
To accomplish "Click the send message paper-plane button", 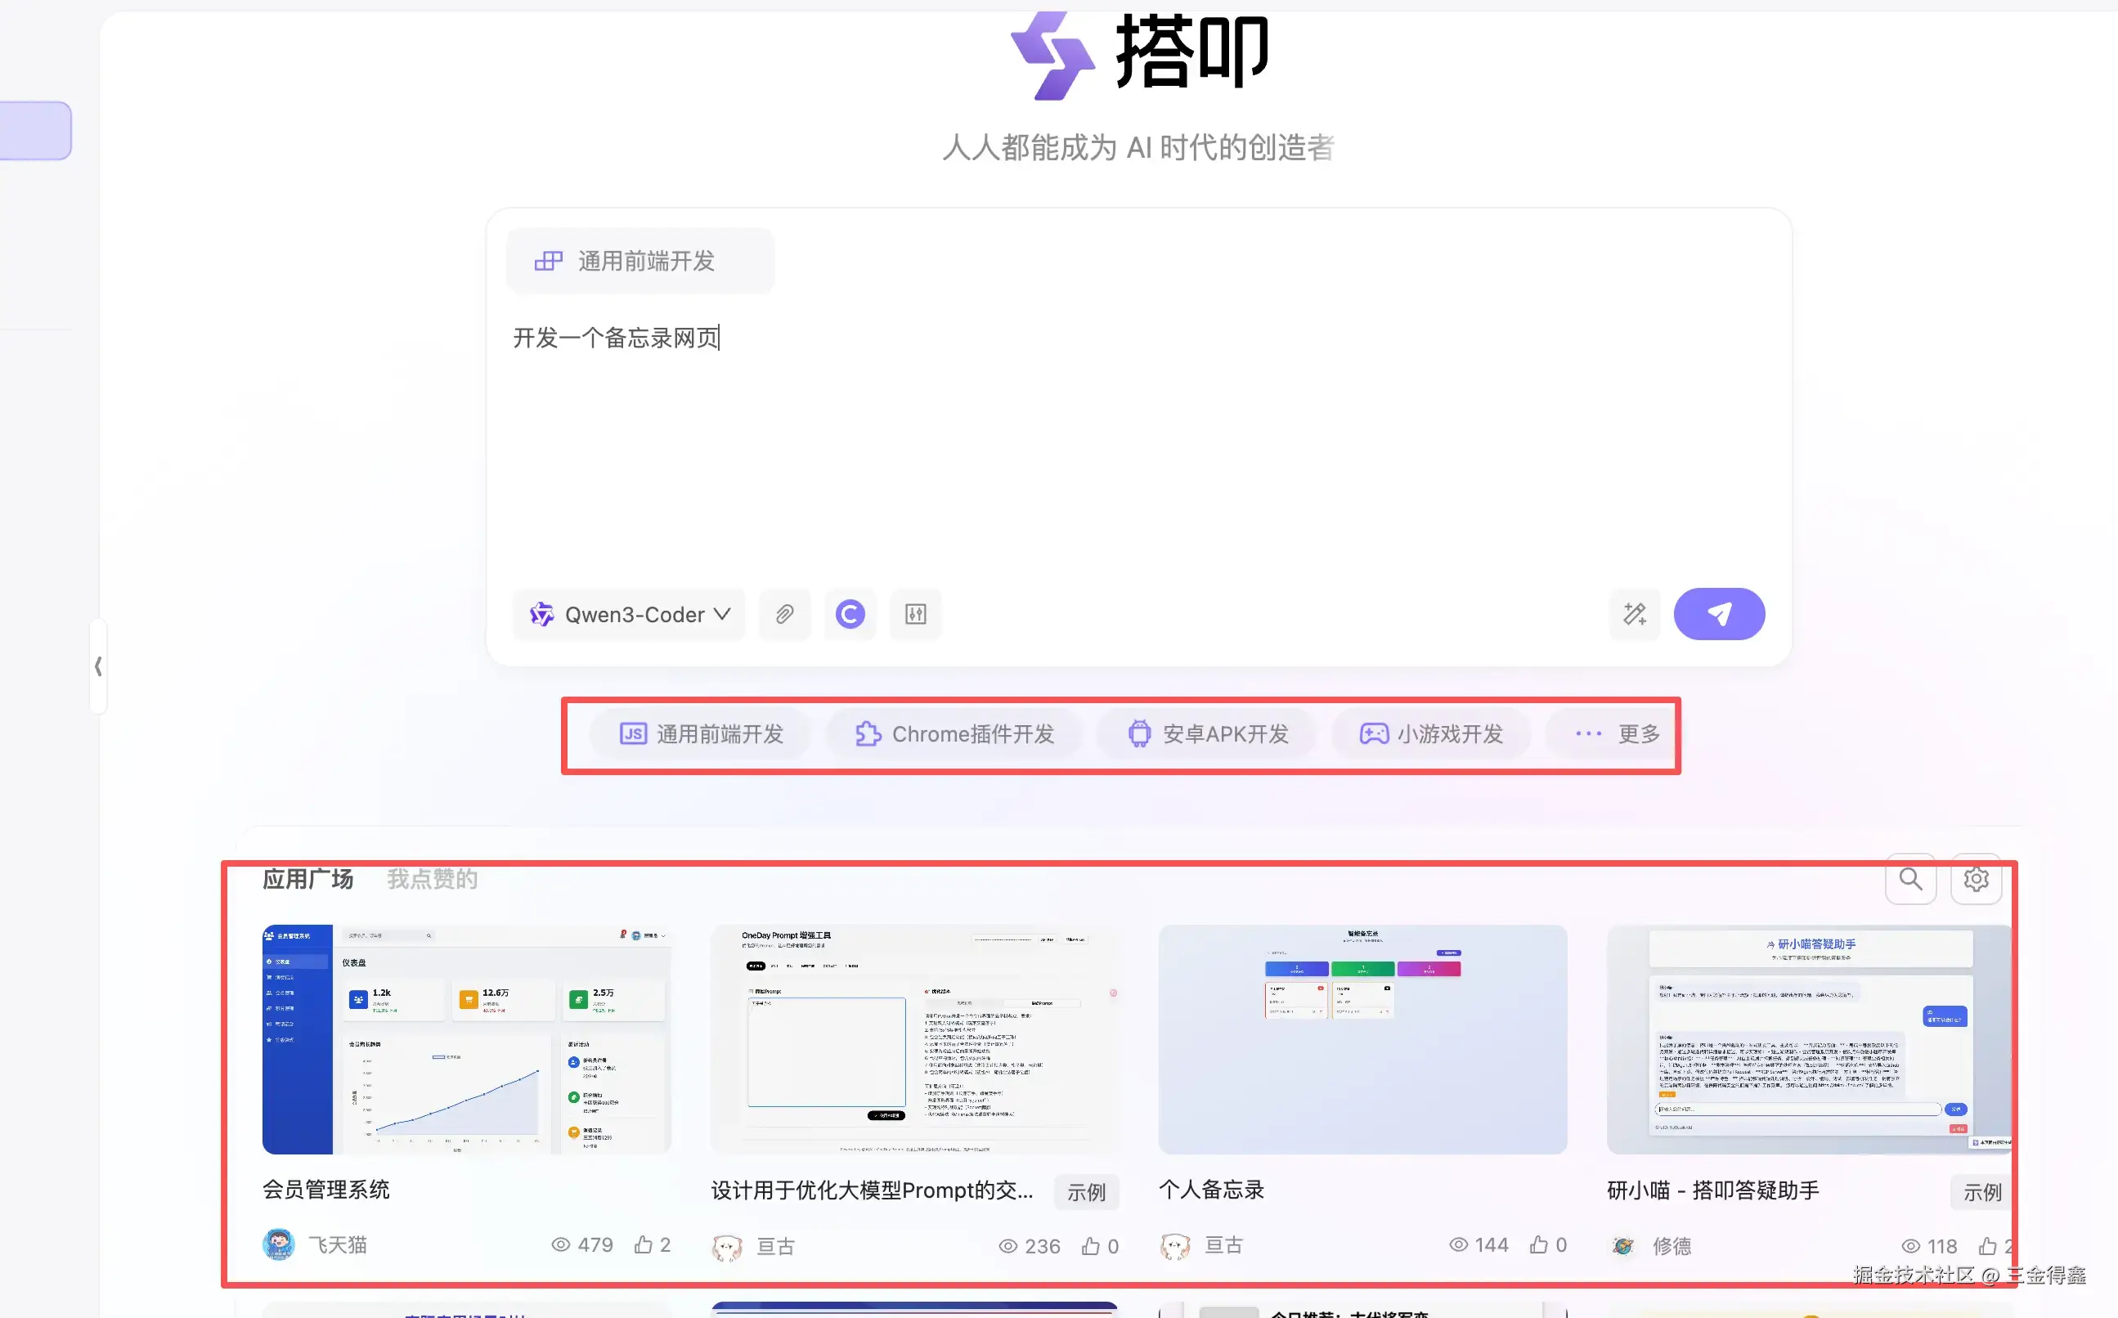I will coord(1718,615).
